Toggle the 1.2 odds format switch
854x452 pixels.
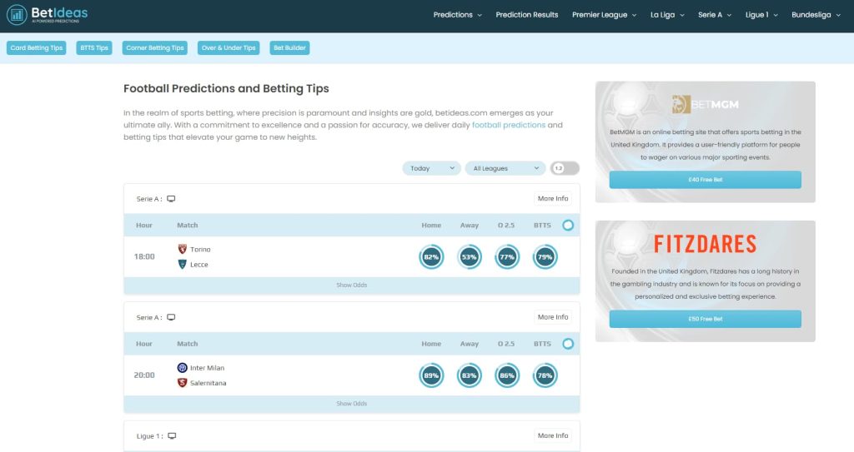point(565,168)
